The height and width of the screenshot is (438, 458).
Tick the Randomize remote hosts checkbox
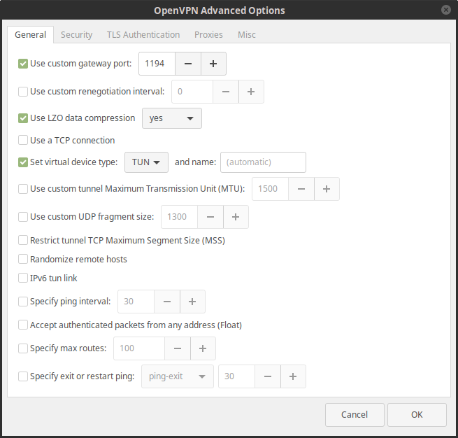click(23, 259)
